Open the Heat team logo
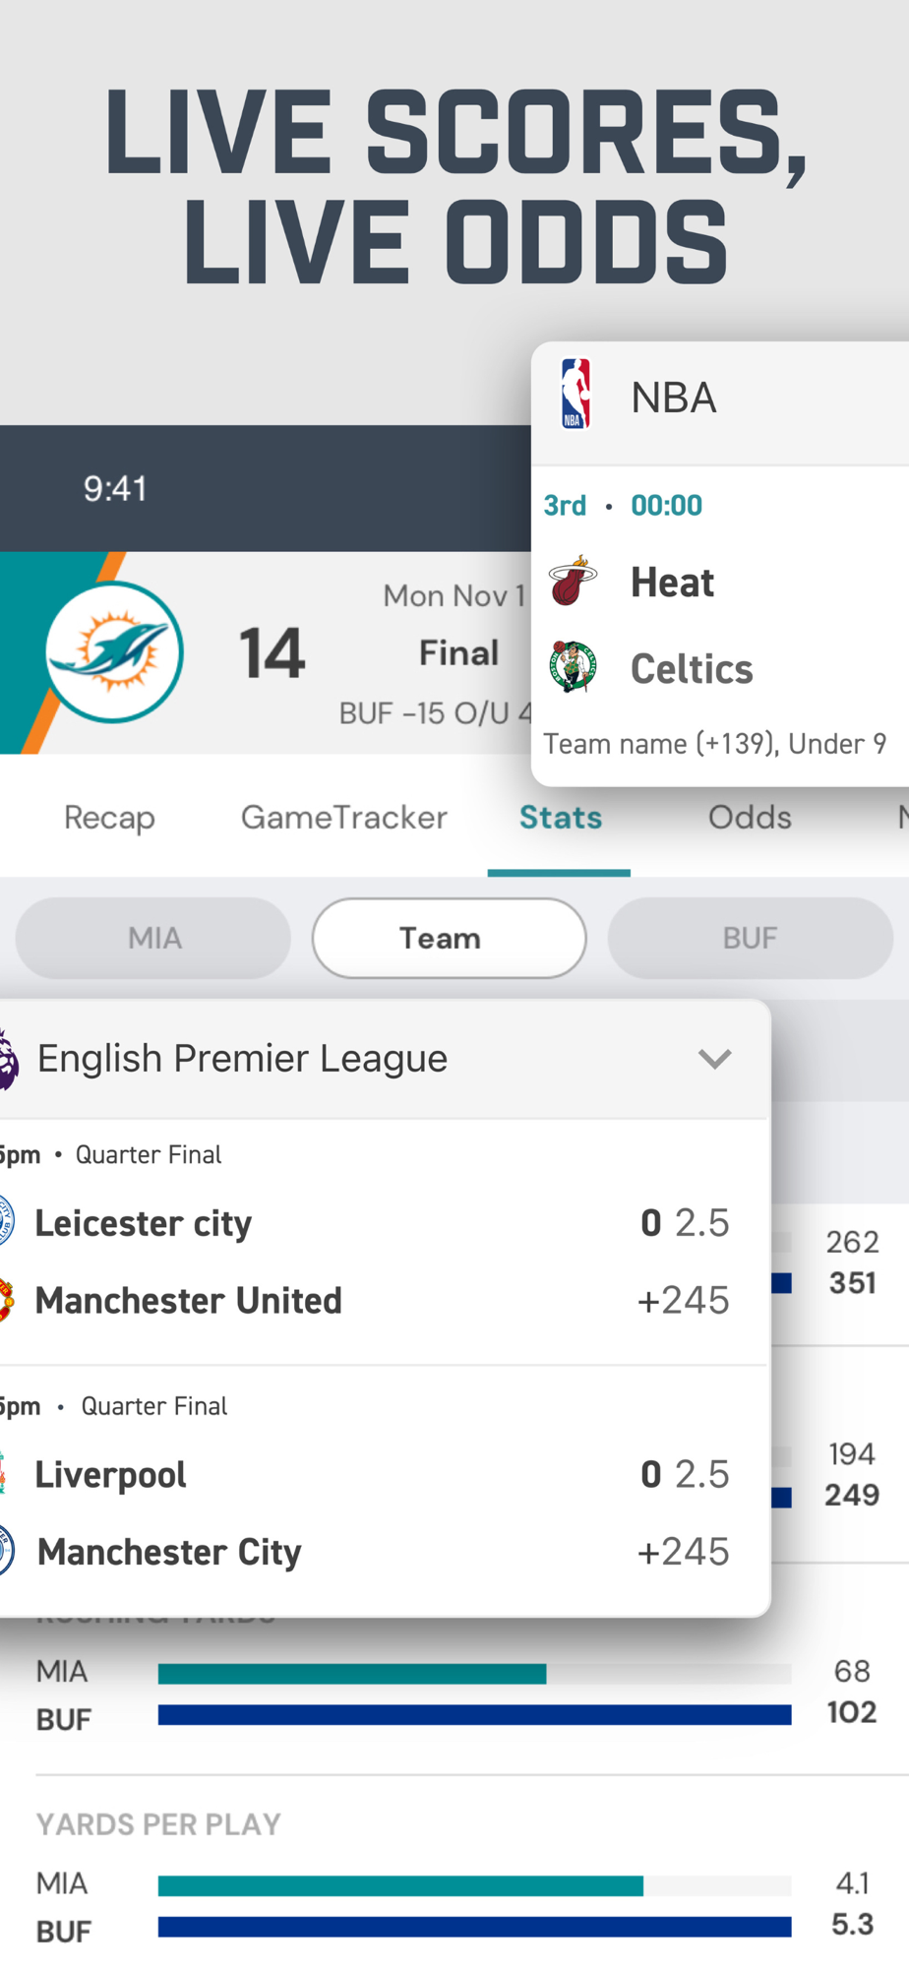The height and width of the screenshot is (1968, 909). click(574, 582)
